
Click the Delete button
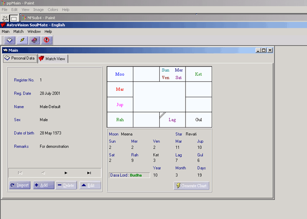(66, 185)
